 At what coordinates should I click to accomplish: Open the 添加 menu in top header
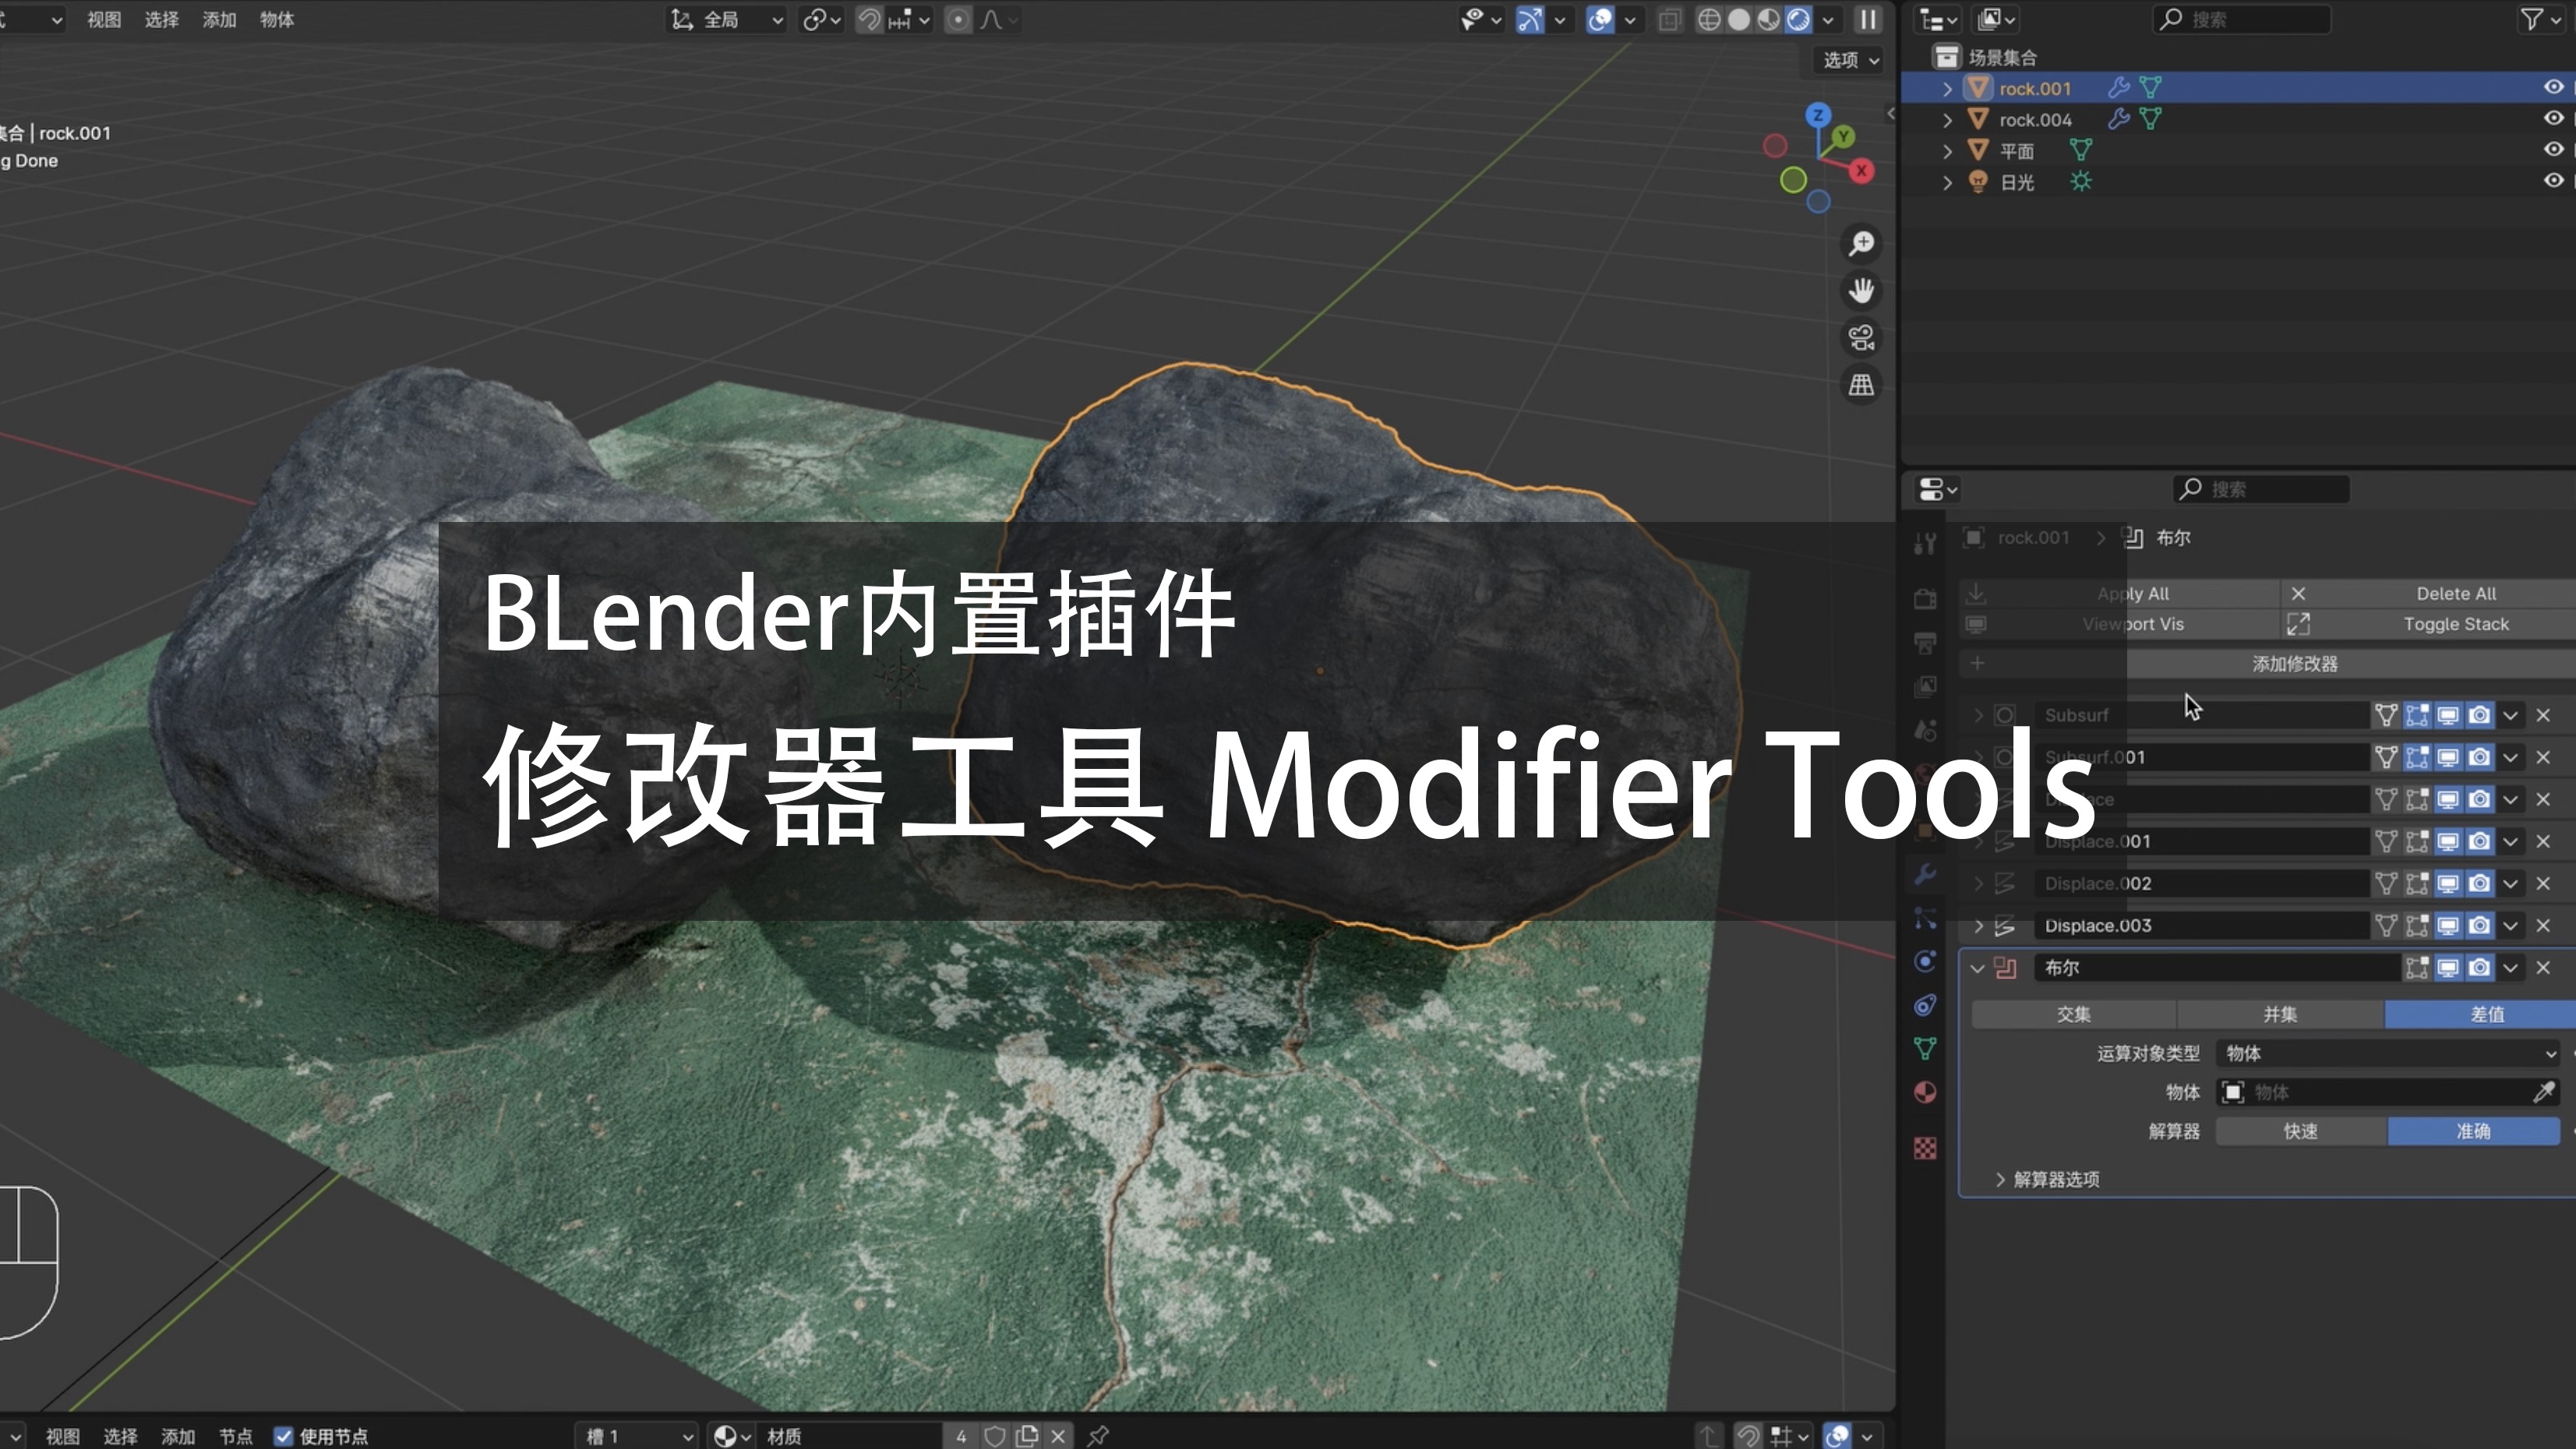point(219,19)
